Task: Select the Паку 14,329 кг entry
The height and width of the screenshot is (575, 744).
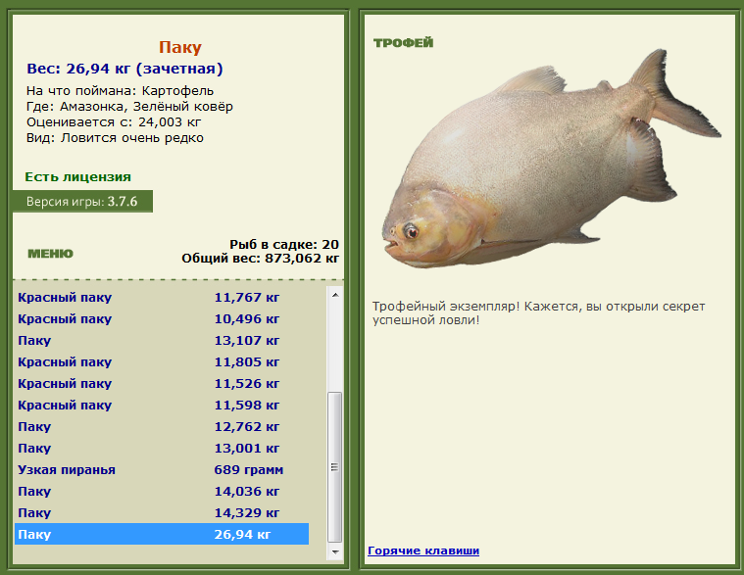Action: [162, 513]
